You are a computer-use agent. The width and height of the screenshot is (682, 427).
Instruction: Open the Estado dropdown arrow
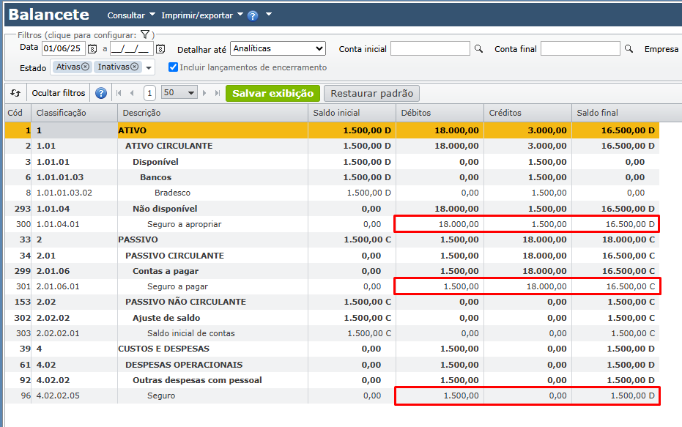pyautogui.click(x=149, y=67)
